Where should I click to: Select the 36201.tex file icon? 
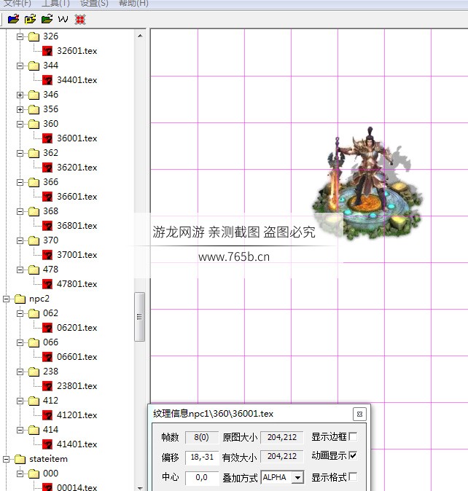tap(47, 168)
